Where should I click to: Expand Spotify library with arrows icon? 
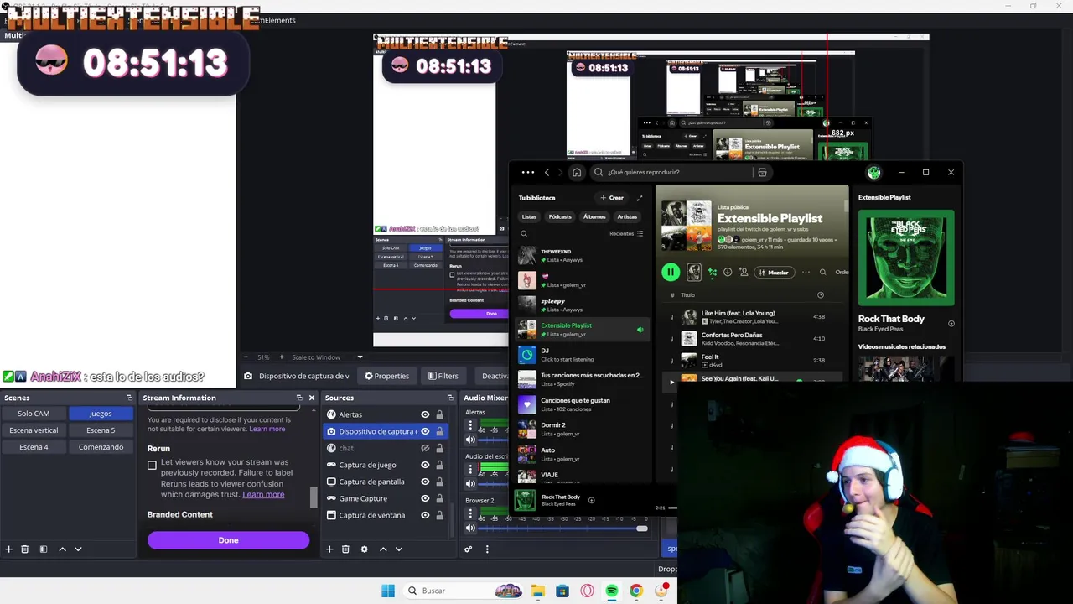(640, 198)
